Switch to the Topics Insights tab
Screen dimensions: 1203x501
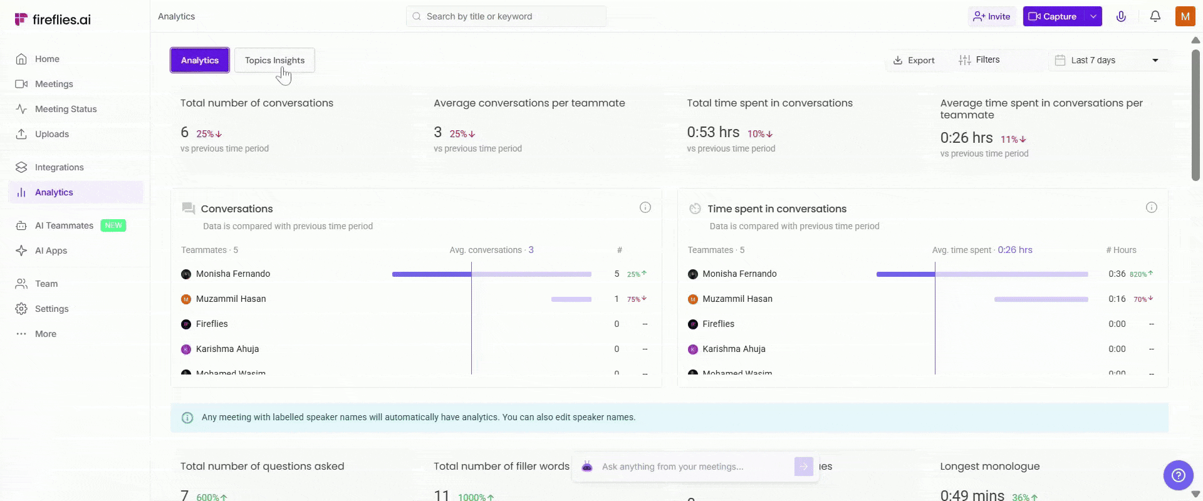(x=274, y=60)
